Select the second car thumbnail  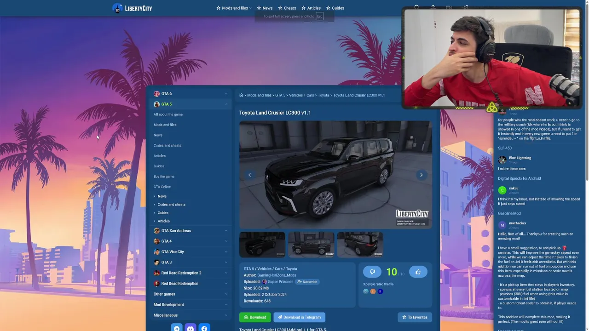click(311, 244)
